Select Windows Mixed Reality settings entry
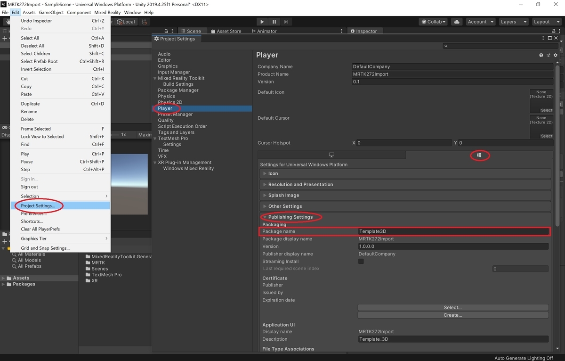The image size is (565, 361). pyautogui.click(x=188, y=169)
